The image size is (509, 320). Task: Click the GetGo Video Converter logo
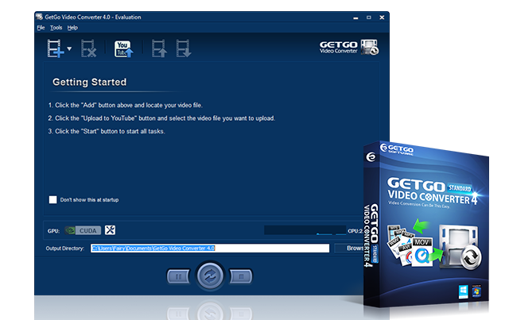349,47
